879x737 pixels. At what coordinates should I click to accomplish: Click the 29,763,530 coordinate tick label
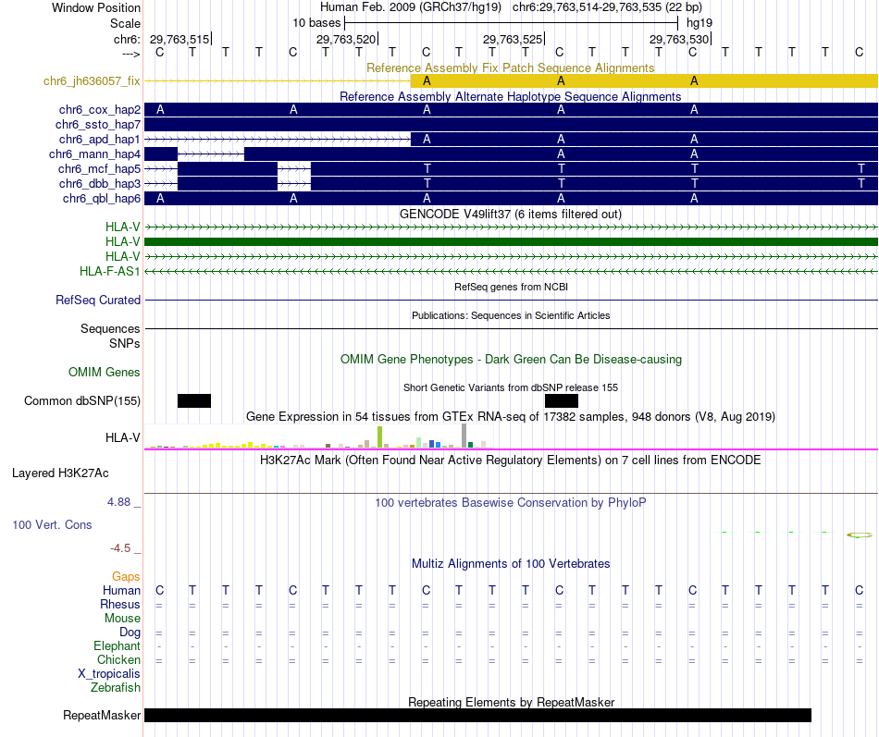(x=679, y=39)
